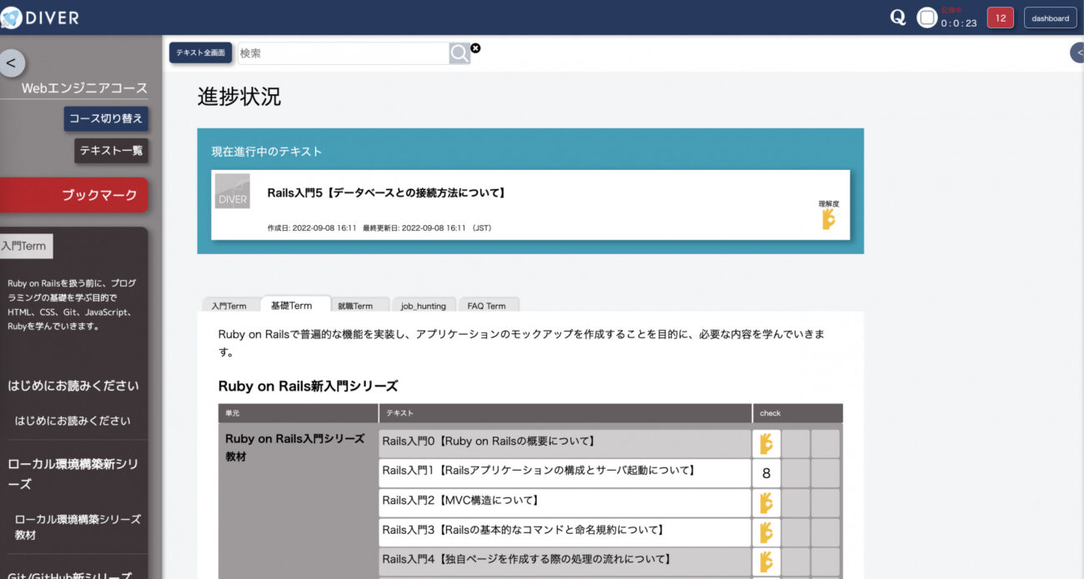
Task: Click the ローカル環境構築新シリーズ sidebar heading
Action: click(73, 474)
